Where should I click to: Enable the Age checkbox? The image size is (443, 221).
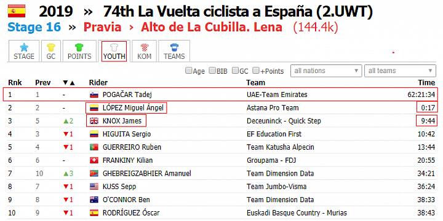pos(188,70)
